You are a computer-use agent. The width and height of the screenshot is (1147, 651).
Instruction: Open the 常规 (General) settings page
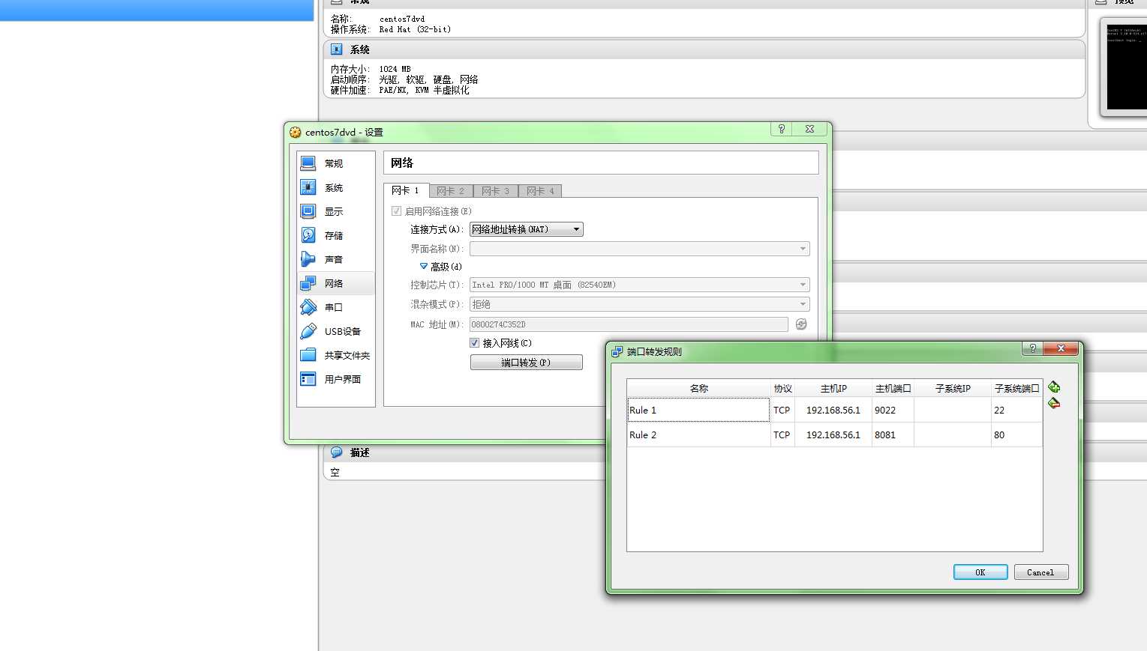[335, 163]
